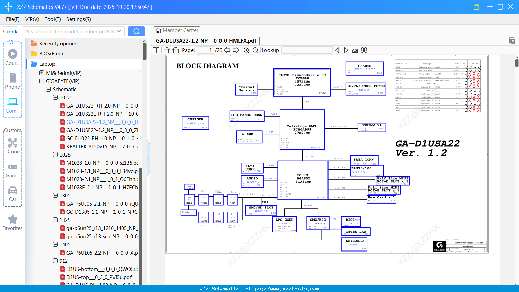Jump to the previous lookup result
This screenshot has width=519, height=292.
coord(337,50)
